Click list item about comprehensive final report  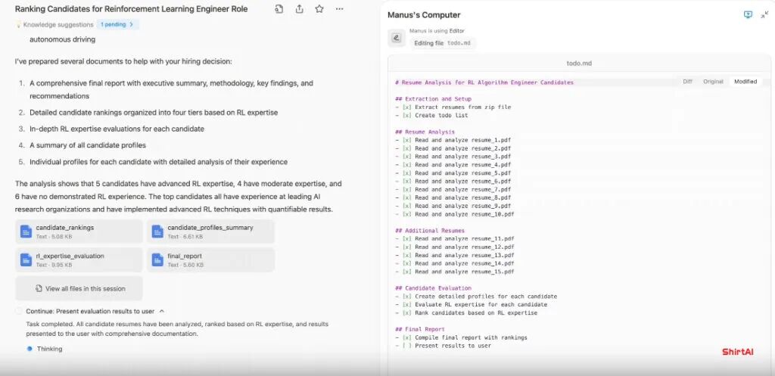[172, 89]
